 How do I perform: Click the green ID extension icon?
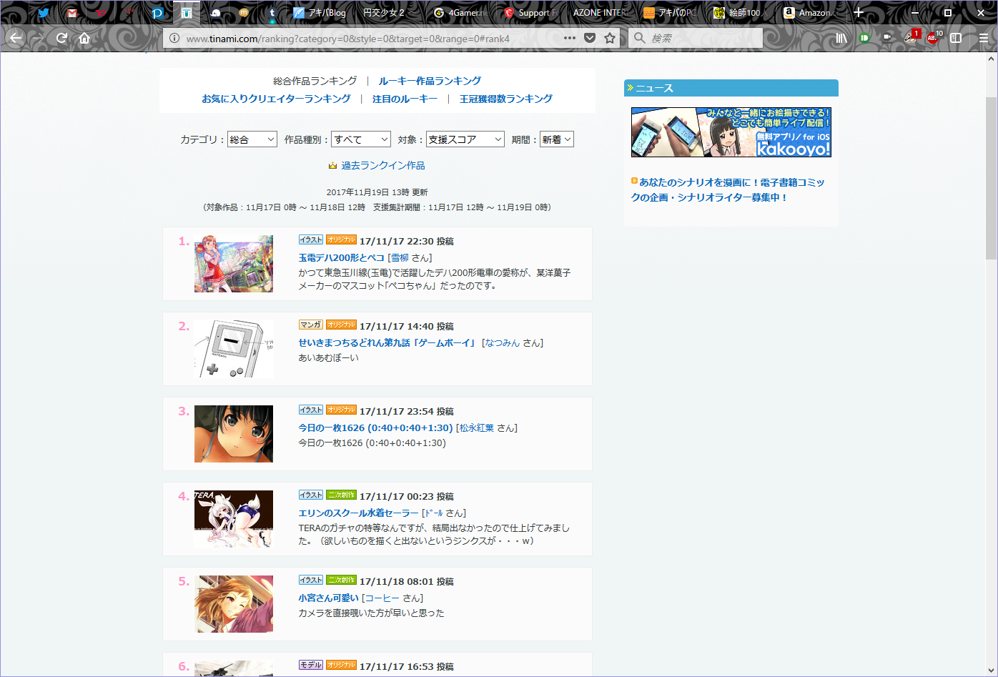click(x=864, y=38)
